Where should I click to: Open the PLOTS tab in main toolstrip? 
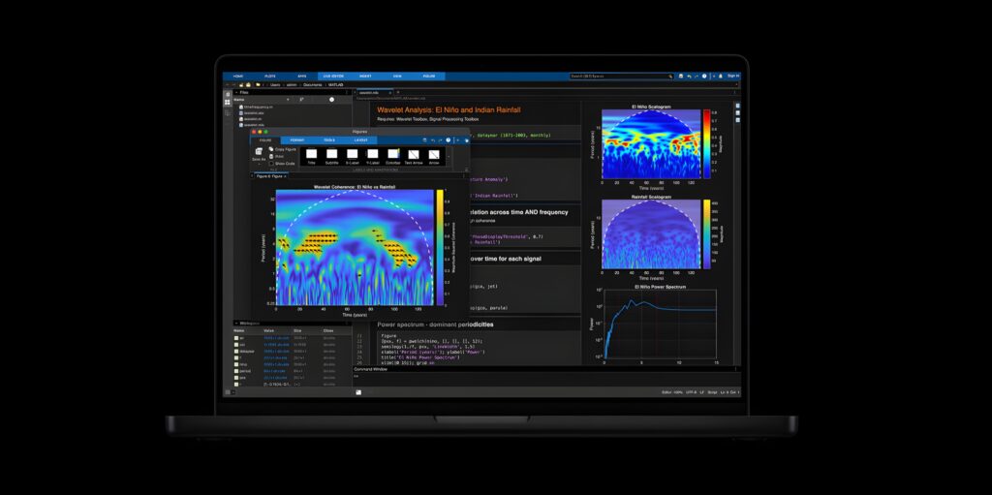click(269, 76)
